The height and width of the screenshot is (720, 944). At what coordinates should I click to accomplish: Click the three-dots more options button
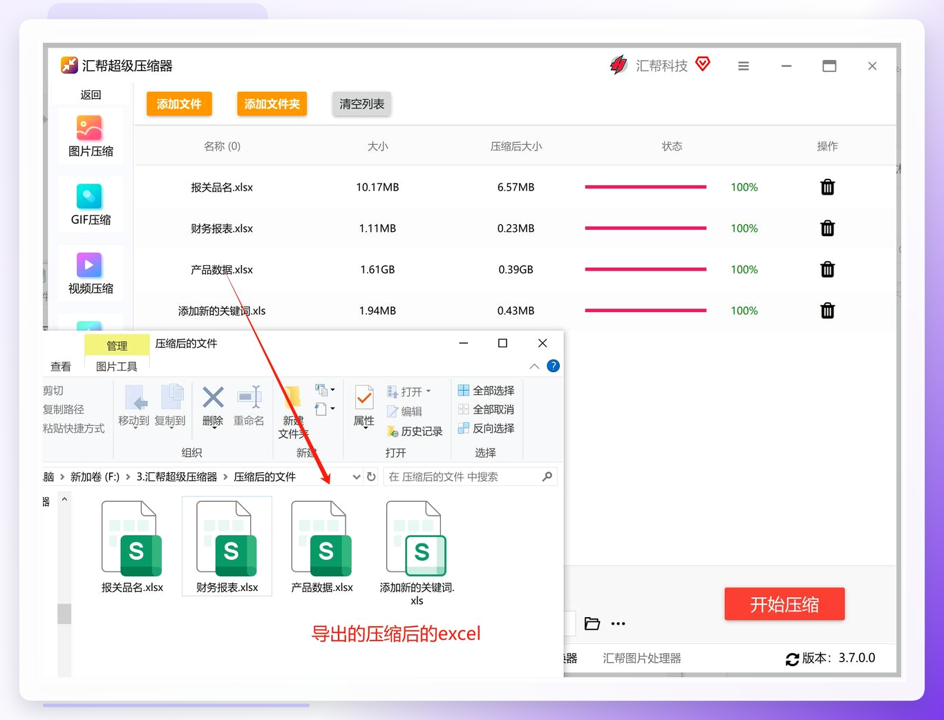(x=619, y=623)
